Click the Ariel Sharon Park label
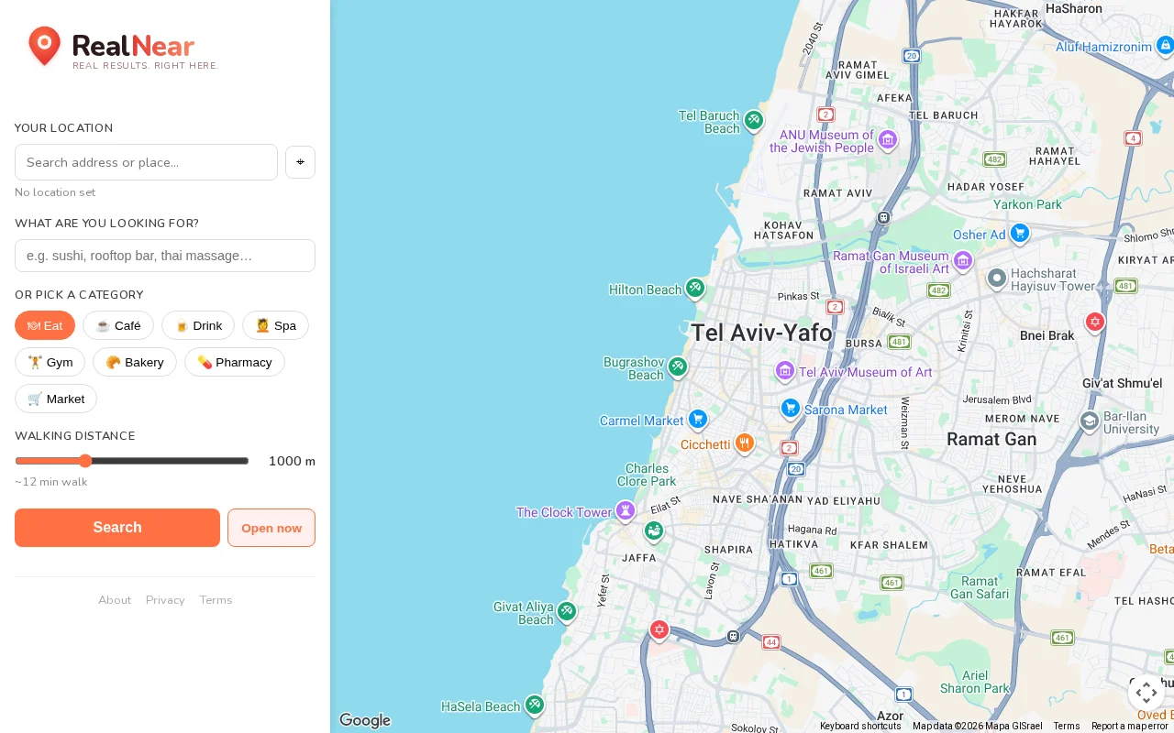This screenshot has width=1174, height=733. 975,682
